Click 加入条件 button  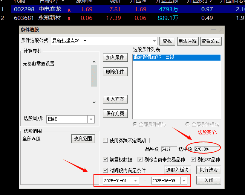pos(115,57)
